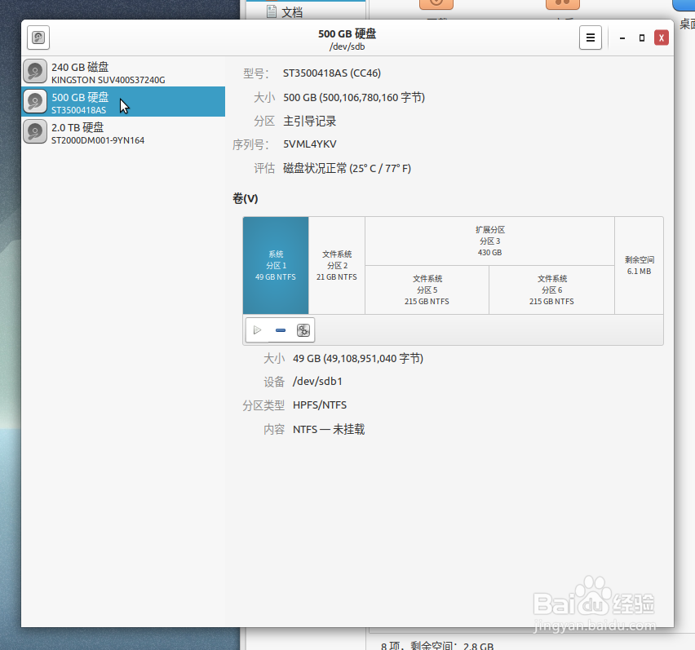Select the 系统 分区1 NTFS segment

[275, 265]
